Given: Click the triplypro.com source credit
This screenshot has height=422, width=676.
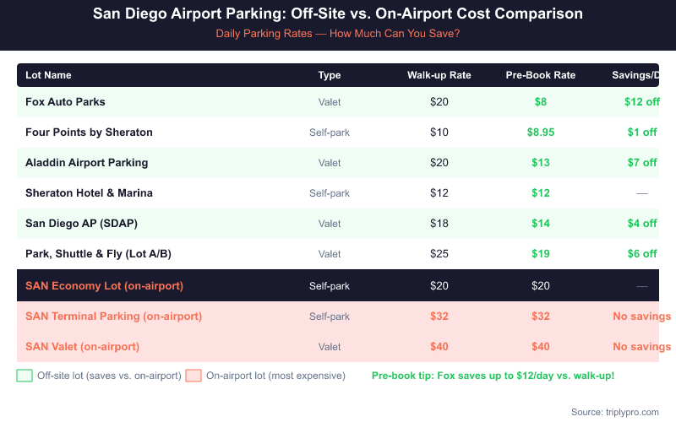Looking at the screenshot, I should [614, 412].
